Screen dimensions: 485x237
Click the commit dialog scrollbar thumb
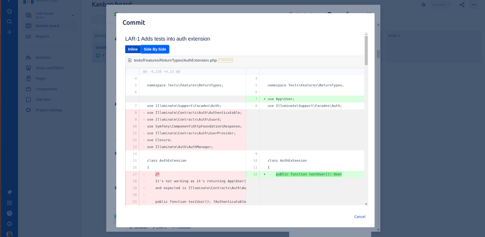click(366, 51)
